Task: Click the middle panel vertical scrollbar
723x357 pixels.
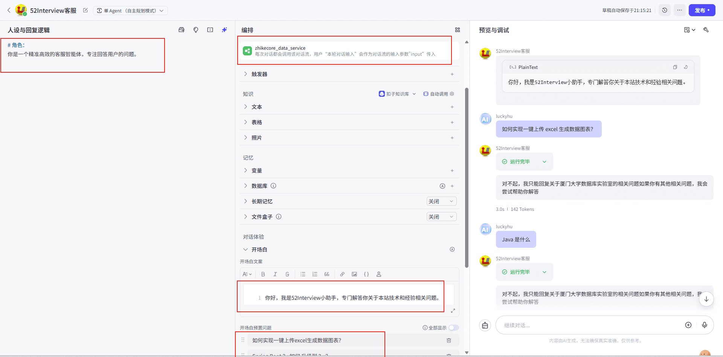Action: tap(467, 177)
